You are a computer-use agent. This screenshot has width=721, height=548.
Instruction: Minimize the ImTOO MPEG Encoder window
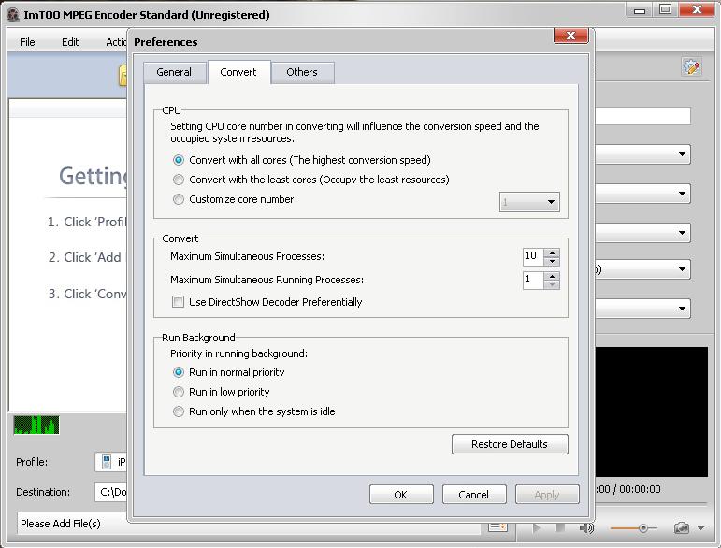tap(640, 10)
